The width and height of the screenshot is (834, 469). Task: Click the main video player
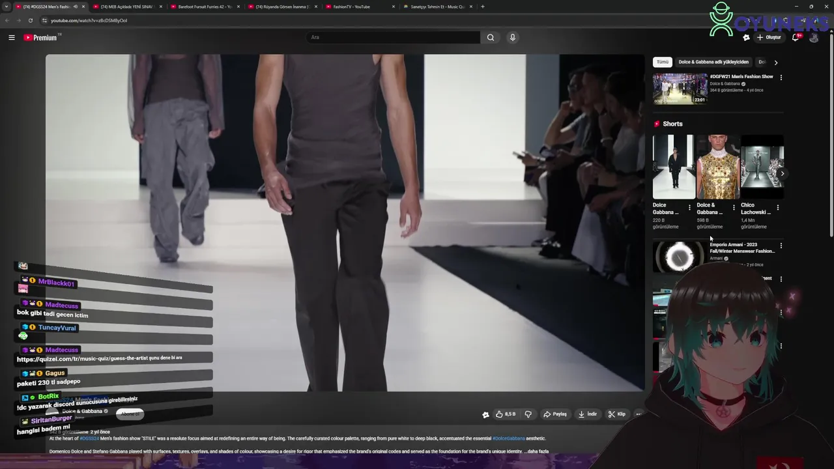pos(345,223)
